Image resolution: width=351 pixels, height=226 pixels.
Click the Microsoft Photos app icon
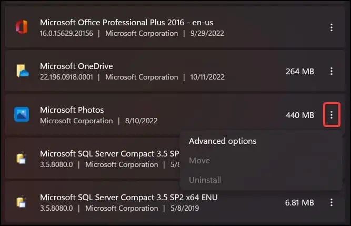[x=22, y=115]
